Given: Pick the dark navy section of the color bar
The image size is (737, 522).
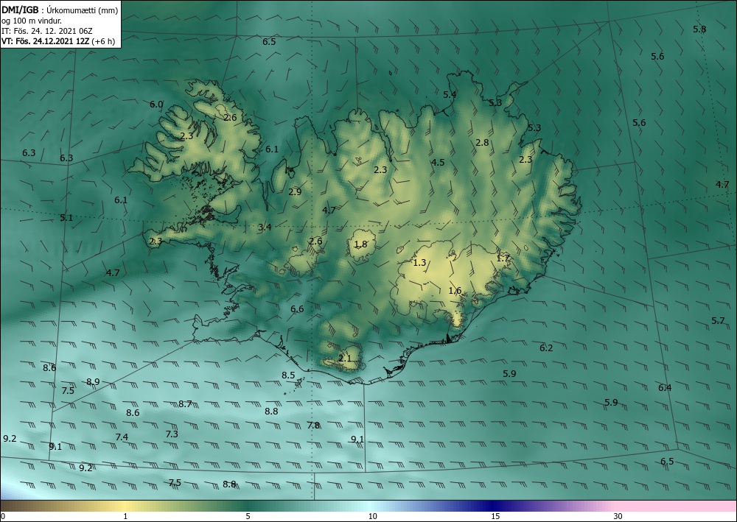Looking at the screenshot, I should (x=494, y=506).
